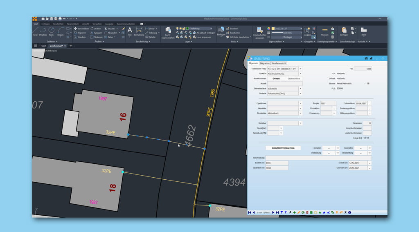Open the Betriebsstatus dropdown
The width and height of the screenshot is (419, 232).
[x=300, y=88]
